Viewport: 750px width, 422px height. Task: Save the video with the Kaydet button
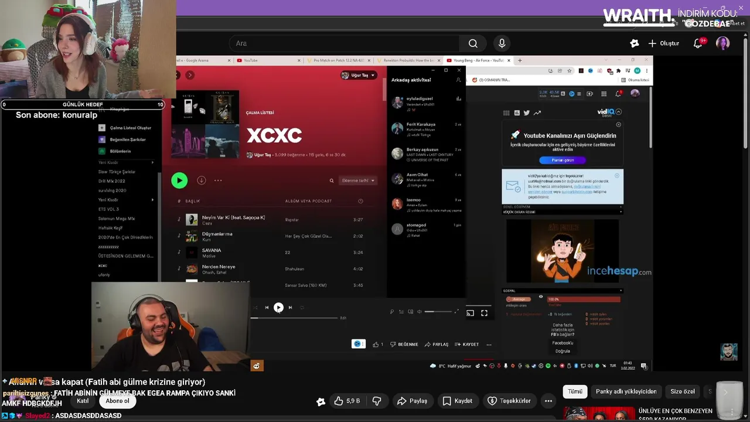point(457,401)
